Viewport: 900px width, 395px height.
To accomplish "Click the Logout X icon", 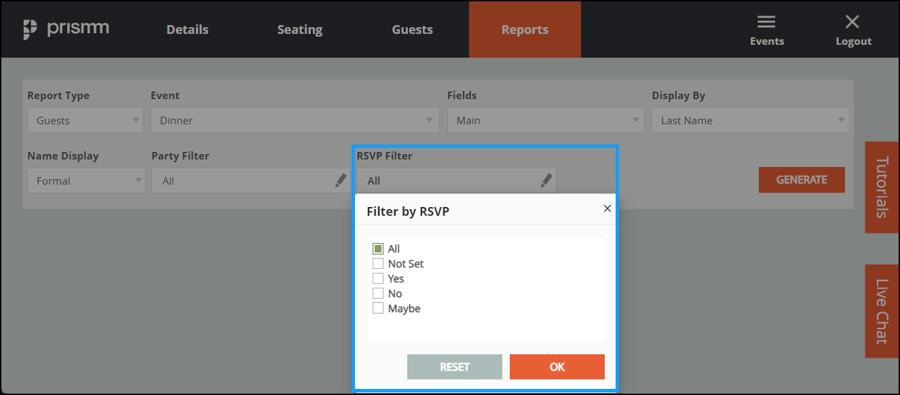I will coord(852,21).
